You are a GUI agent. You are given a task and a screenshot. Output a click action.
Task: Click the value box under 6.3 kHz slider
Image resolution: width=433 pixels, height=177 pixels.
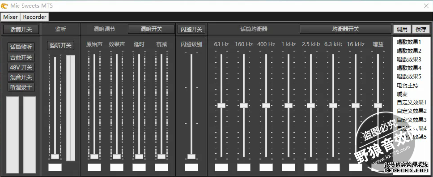333,167
